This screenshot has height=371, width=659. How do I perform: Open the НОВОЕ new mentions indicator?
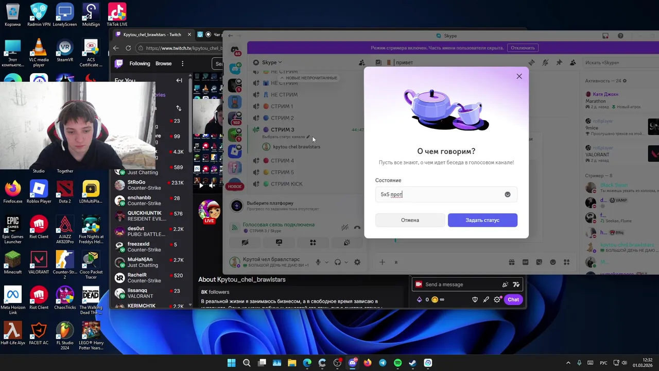click(235, 186)
